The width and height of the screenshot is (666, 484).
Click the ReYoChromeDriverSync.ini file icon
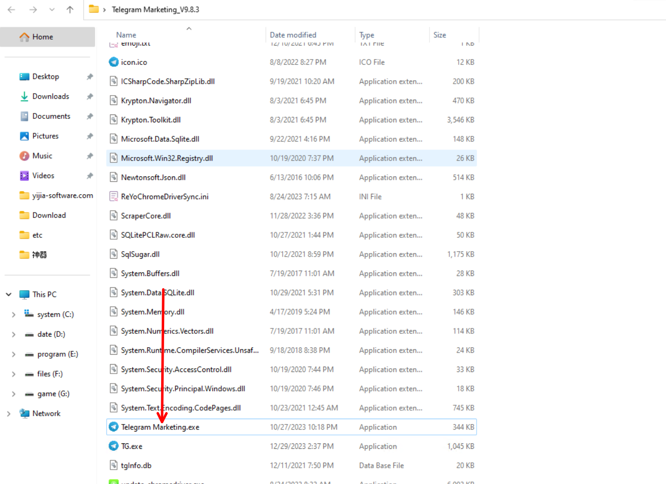pos(114,197)
